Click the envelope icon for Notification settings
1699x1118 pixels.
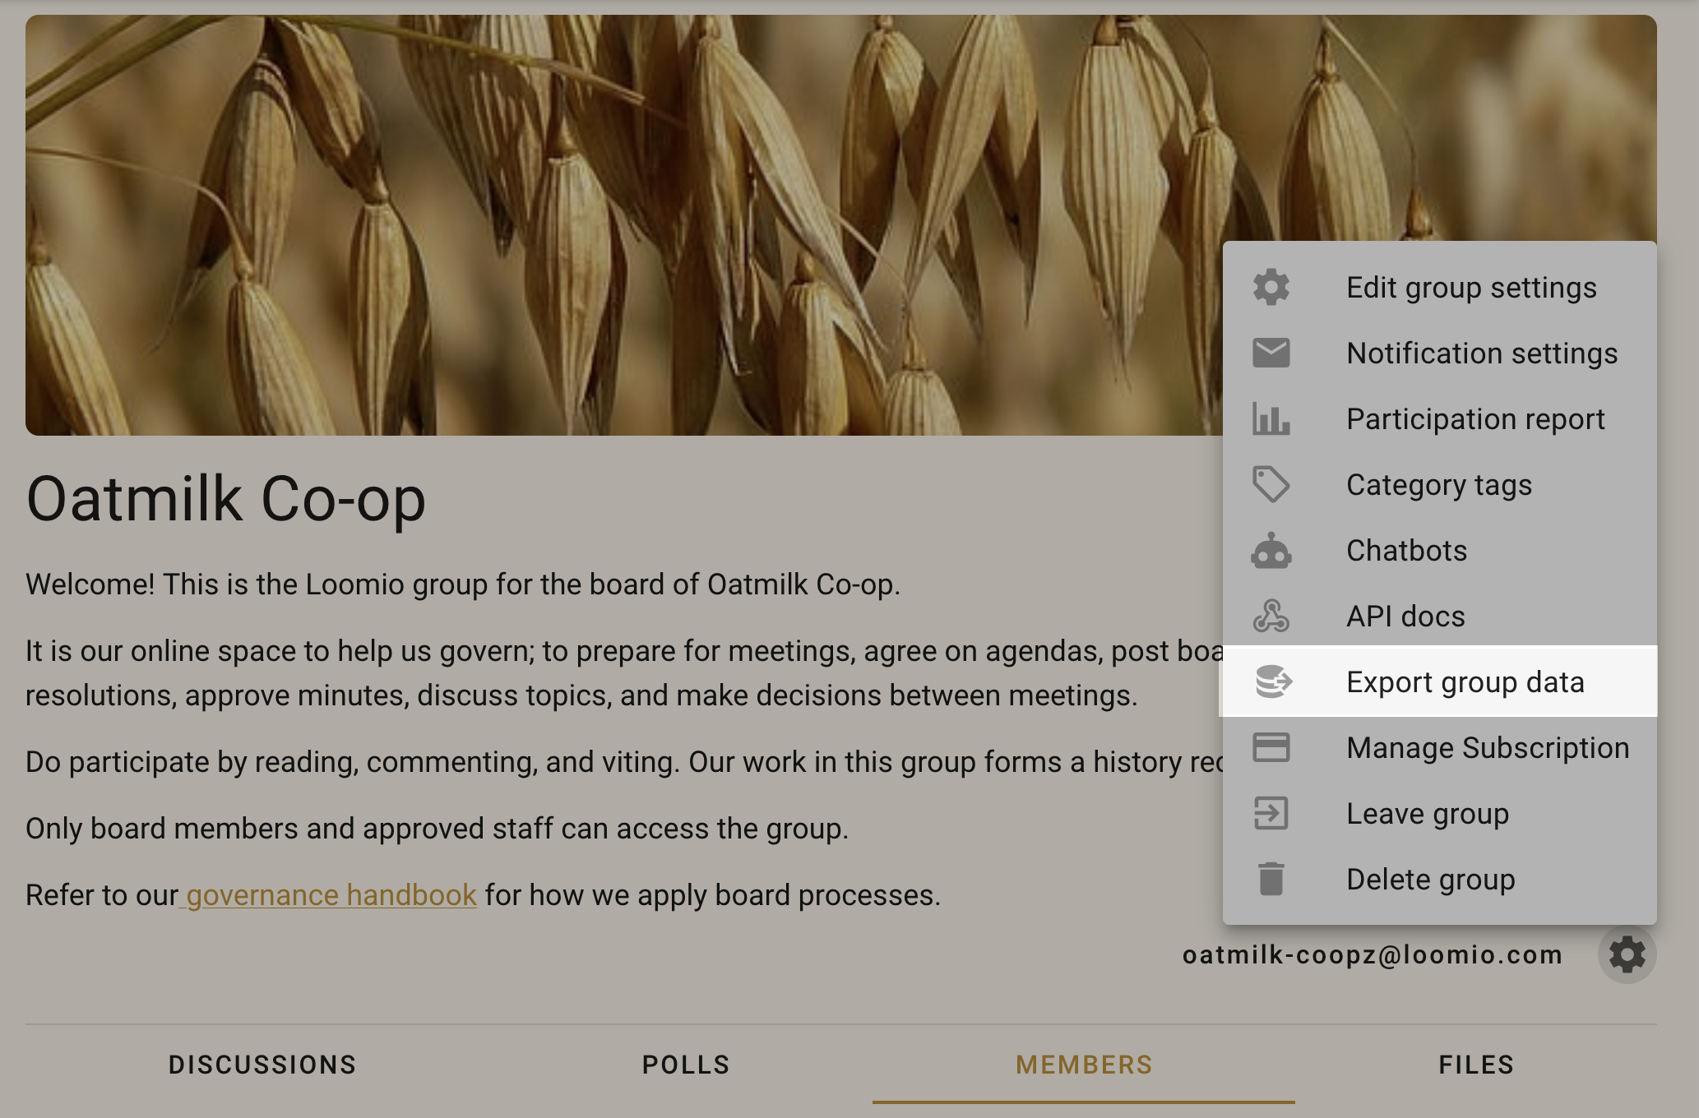1271,353
